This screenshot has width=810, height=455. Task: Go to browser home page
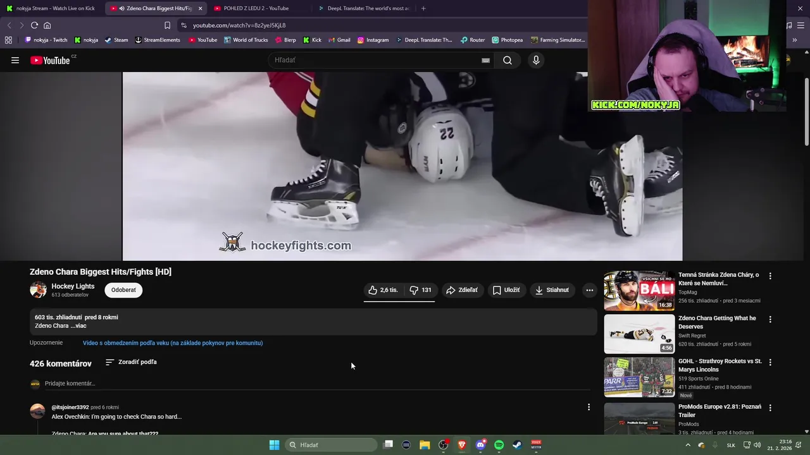[x=47, y=25]
